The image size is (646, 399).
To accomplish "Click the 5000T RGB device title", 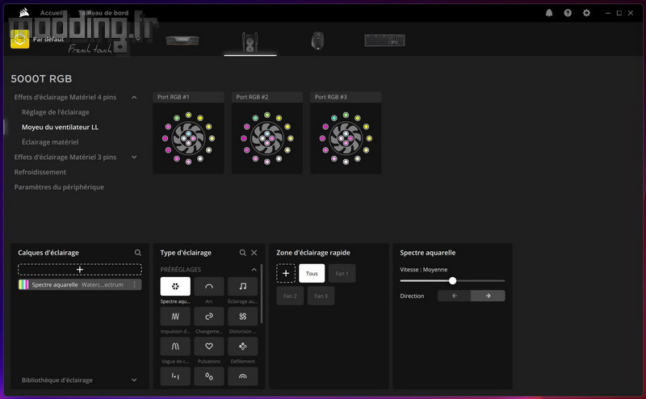I will click(41, 78).
